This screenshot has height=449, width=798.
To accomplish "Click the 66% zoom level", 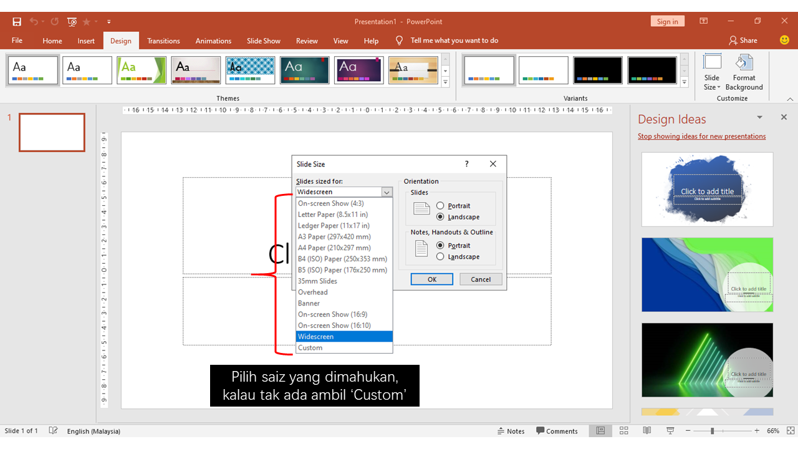I will pyautogui.click(x=773, y=431).
